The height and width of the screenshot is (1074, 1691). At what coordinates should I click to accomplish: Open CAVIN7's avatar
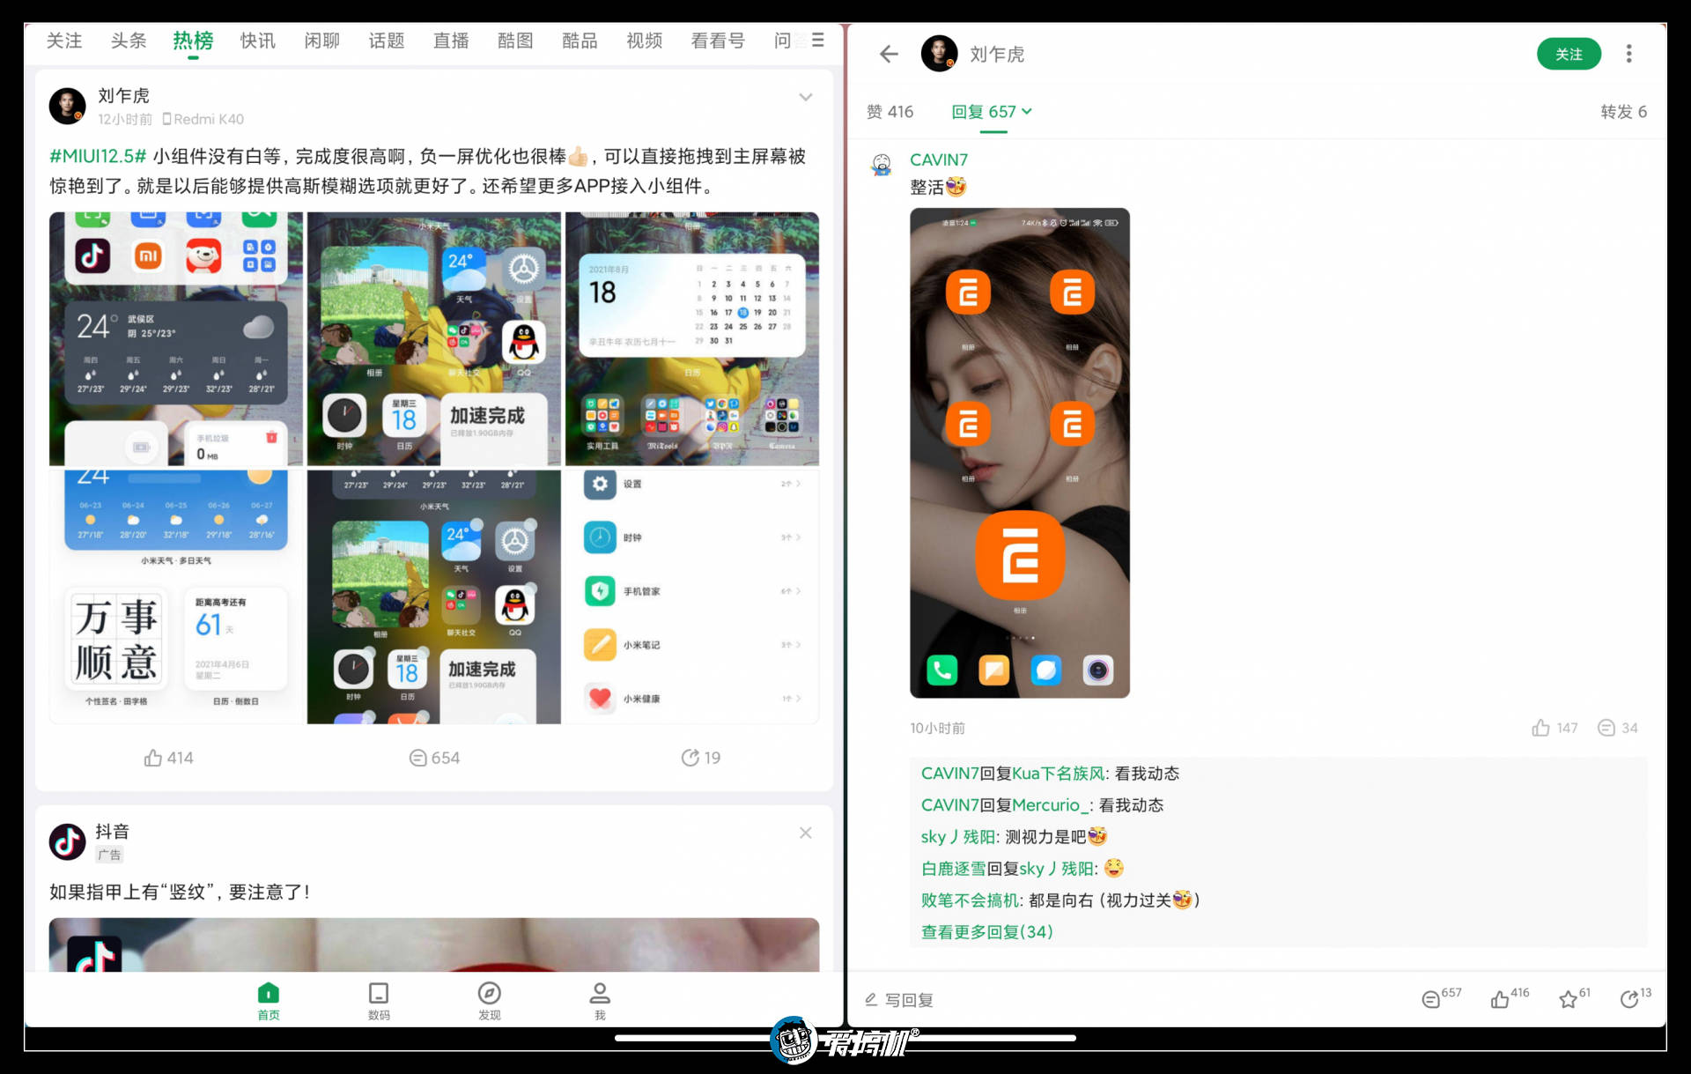pyautogui.click(x=882, y=164)
